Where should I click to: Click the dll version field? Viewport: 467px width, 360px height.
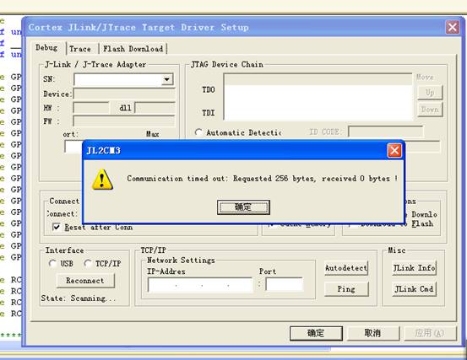click(x=155, y=108)
